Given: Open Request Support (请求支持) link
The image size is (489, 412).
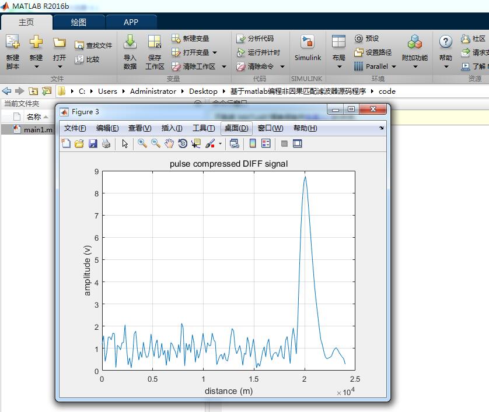Looking at the screenshot, I should point(475,52).
